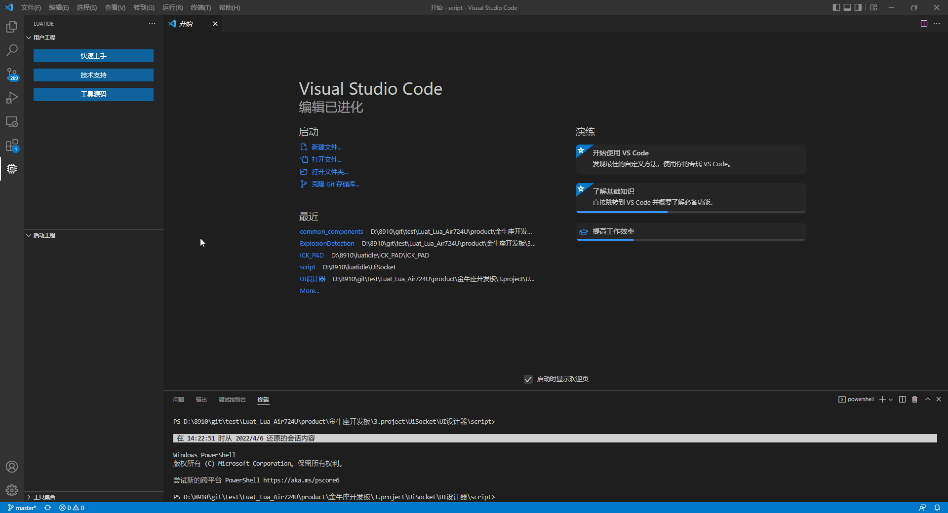
Task: Toggle 启动时显示欢迎页 checkbox
Action: [x=528, y=379]
